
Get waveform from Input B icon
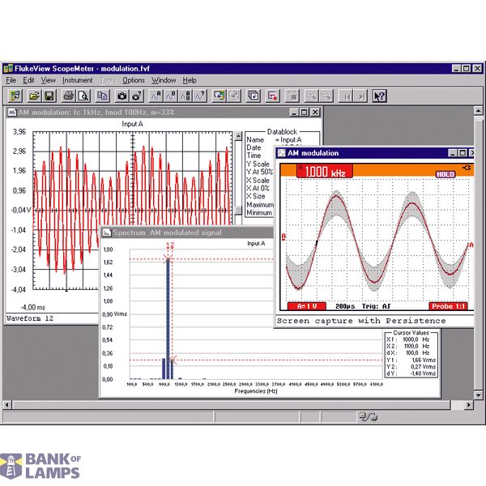pos(171,96)
